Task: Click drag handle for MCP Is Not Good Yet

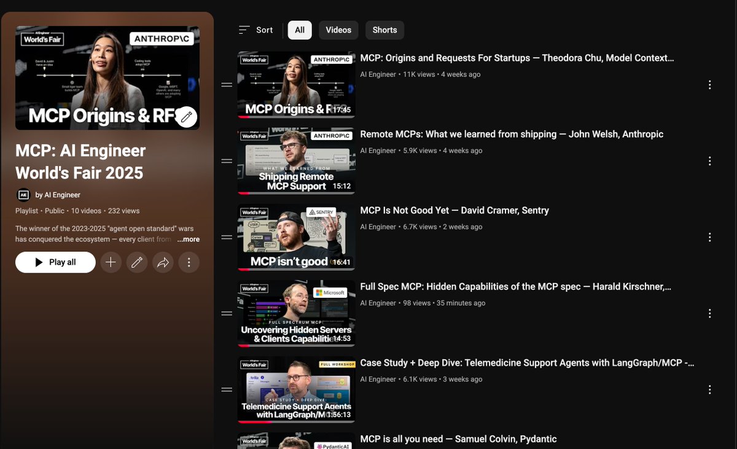Action: pos(227,237)
